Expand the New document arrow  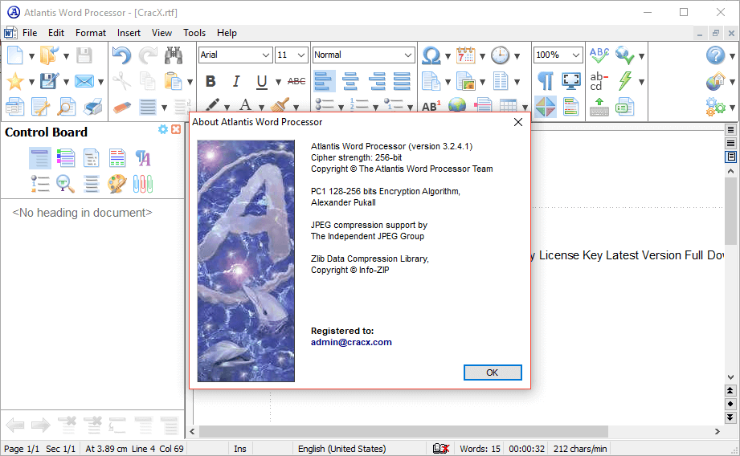coord(31,56)
